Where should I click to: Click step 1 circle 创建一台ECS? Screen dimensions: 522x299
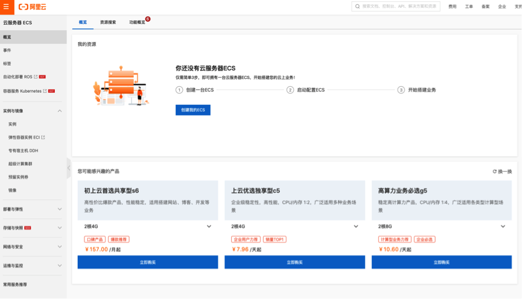point(179,90)
